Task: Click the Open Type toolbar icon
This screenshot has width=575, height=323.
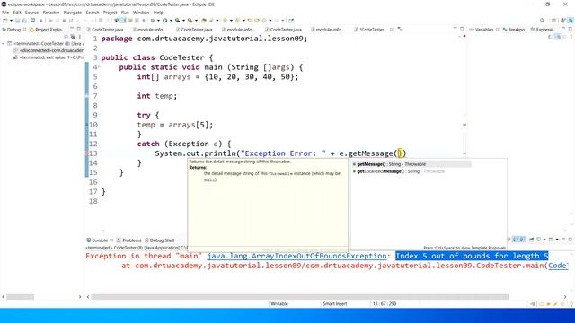Action: coord(203,21)
